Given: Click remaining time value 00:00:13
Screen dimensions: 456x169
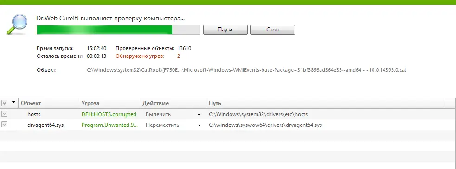Looking at the screenshot, I should point(96,56).
